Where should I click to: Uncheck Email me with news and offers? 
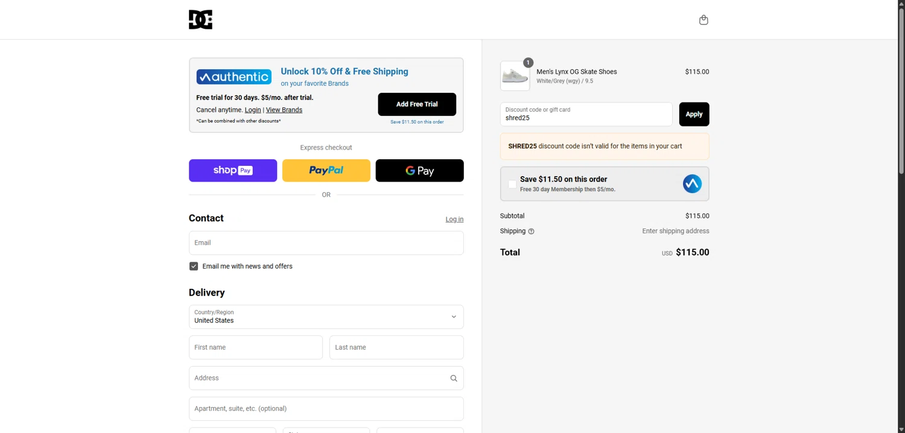194,266
